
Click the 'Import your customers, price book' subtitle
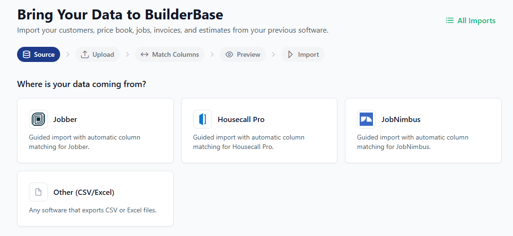pos(173,30)
